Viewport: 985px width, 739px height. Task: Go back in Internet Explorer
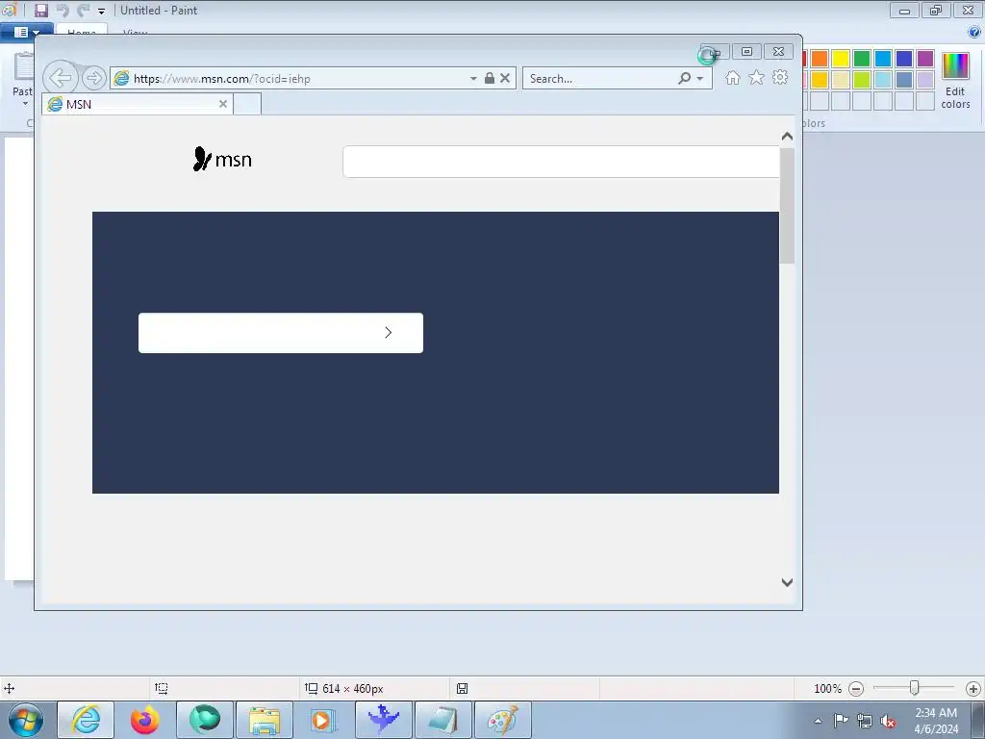click(x=61, y=78)
